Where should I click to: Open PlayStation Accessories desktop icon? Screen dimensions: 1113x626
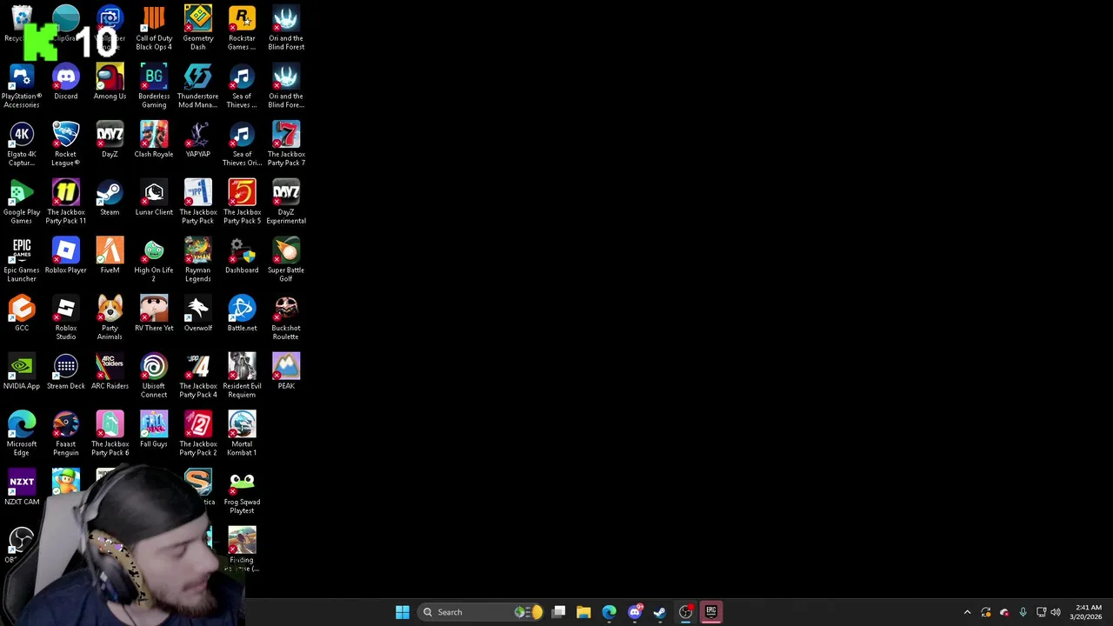click(x=22, y=86)
